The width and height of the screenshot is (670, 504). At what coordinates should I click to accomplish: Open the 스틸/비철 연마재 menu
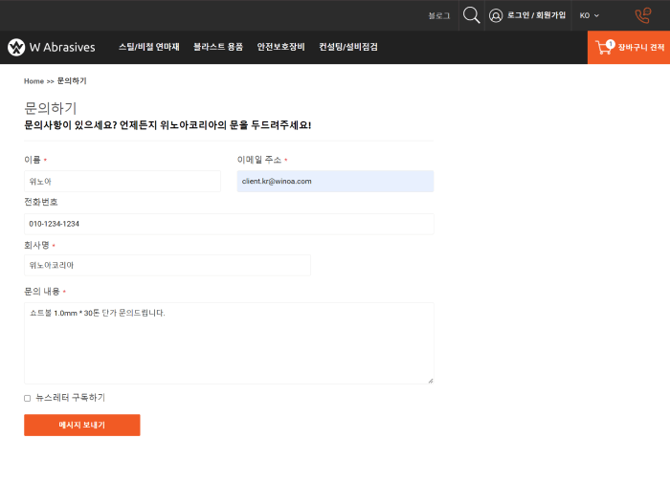pos(149,47)
